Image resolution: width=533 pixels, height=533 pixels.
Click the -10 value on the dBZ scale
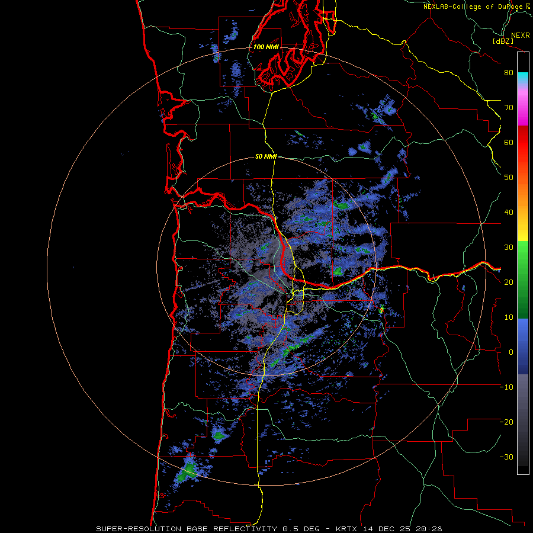pos(506,387)
